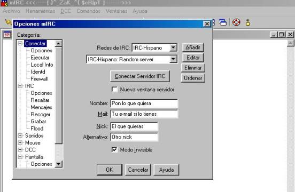Image resolution: width=295 pixels, height=192 pixels.
Task: Select the Ejecutar tree item
Action: pos(40,58)
